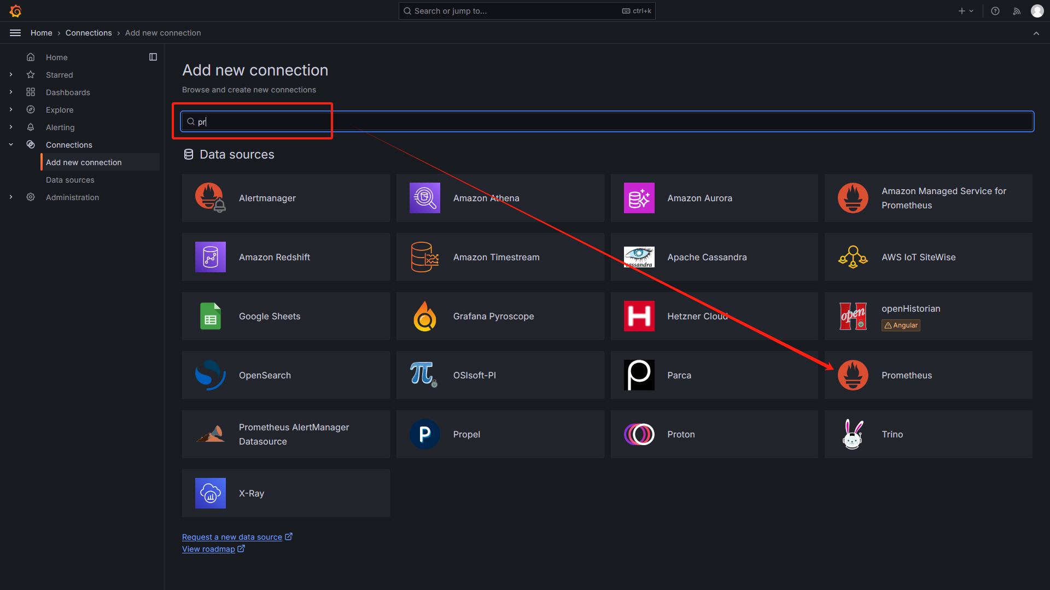Click the Amazon Aurora icon
Viewport: 1050px width, 590px height.
coord(639,198)
